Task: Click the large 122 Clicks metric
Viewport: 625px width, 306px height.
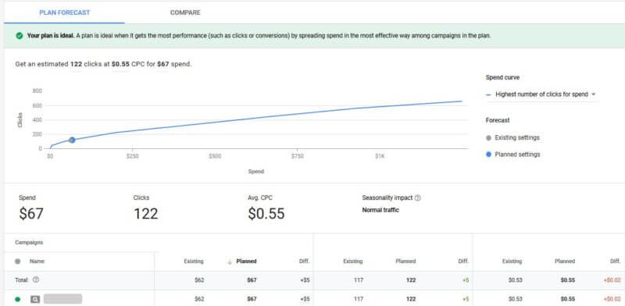Action: click(x=146, y=214)
